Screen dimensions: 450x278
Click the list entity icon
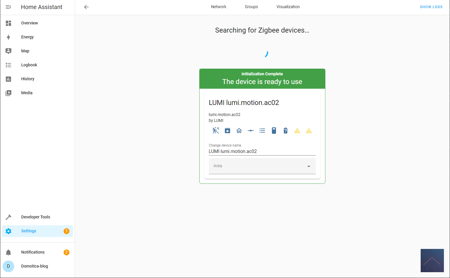(x=262, y=131)
